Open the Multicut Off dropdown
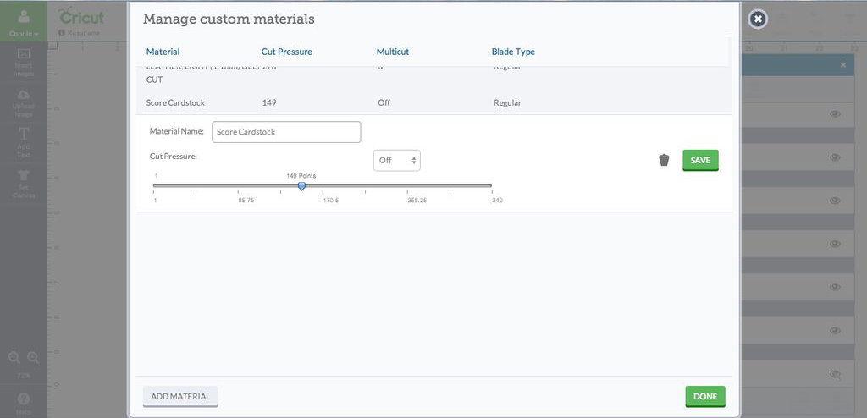Screen dimensions: 867x418 tap(396, 160)
